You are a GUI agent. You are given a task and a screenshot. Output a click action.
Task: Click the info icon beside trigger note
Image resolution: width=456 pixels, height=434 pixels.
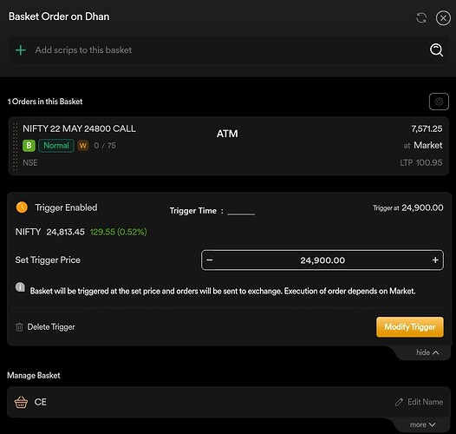[20, 287]
